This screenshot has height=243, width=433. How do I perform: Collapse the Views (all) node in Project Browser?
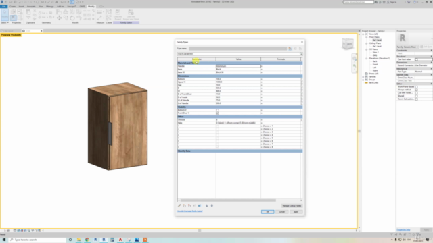(x=363, y=34)
